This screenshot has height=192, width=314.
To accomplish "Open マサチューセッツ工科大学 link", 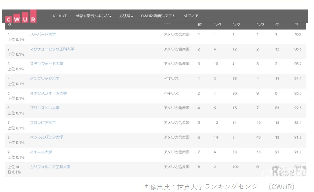I will [52, 49].
